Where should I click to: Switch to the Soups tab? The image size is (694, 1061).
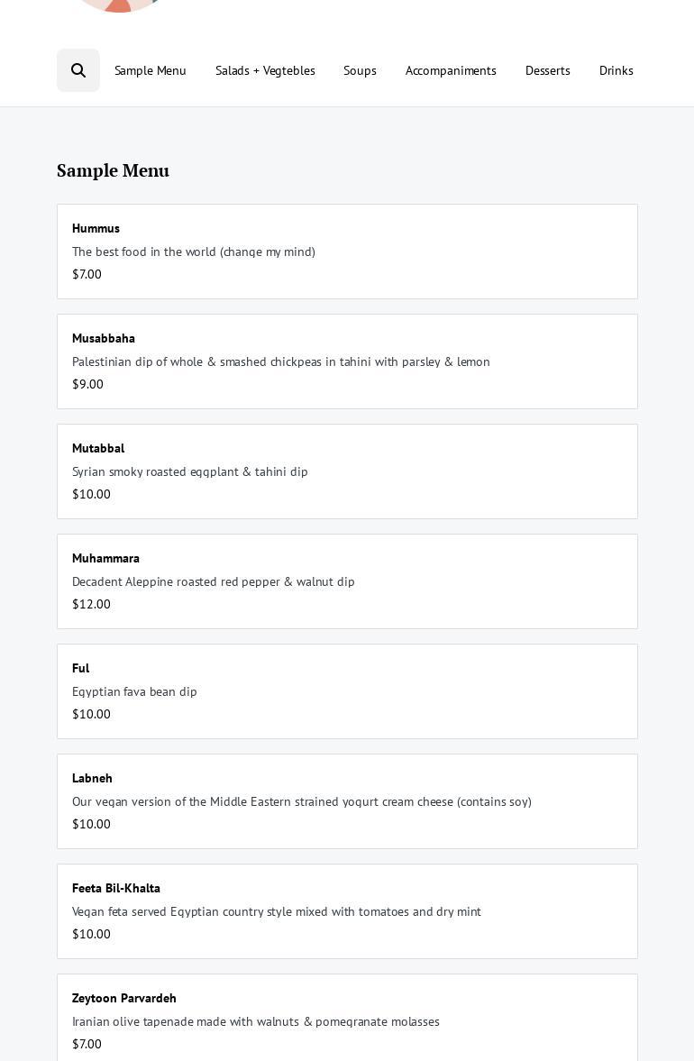tap(360, 70)
